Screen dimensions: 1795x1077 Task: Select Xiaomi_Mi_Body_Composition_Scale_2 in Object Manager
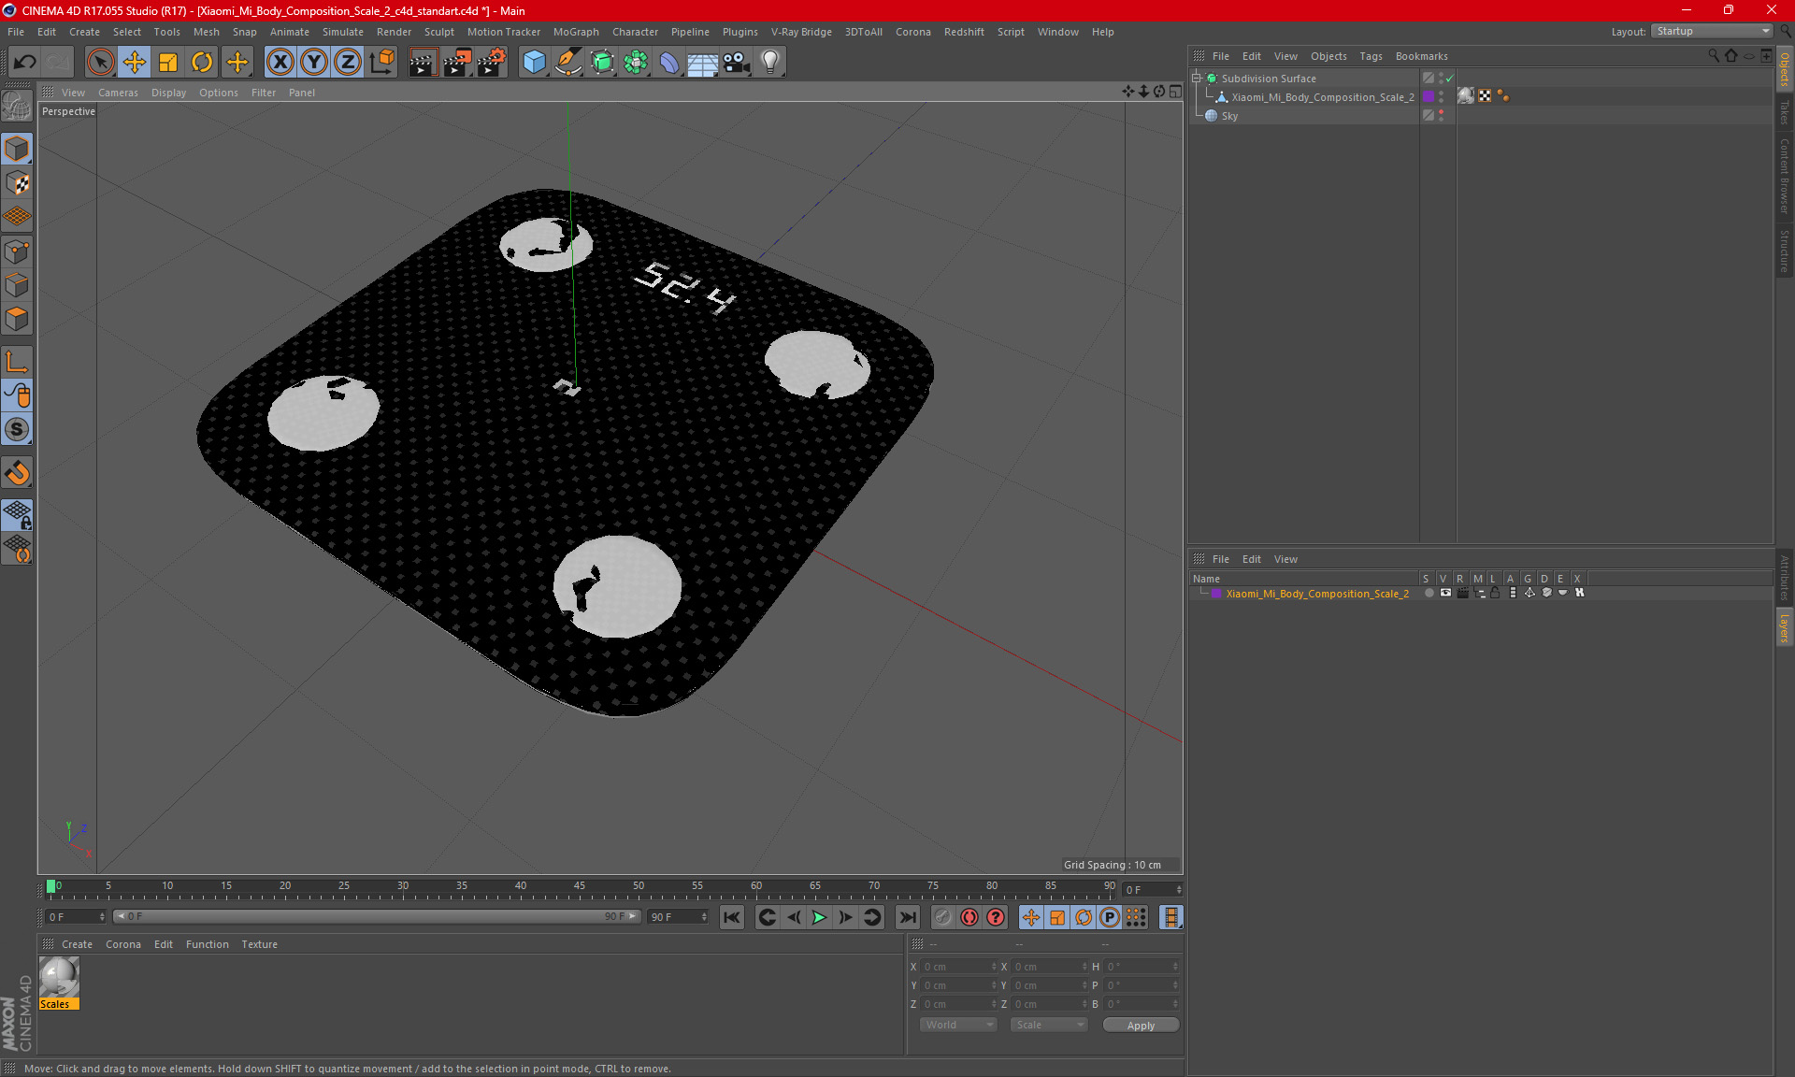(1322, 97)
